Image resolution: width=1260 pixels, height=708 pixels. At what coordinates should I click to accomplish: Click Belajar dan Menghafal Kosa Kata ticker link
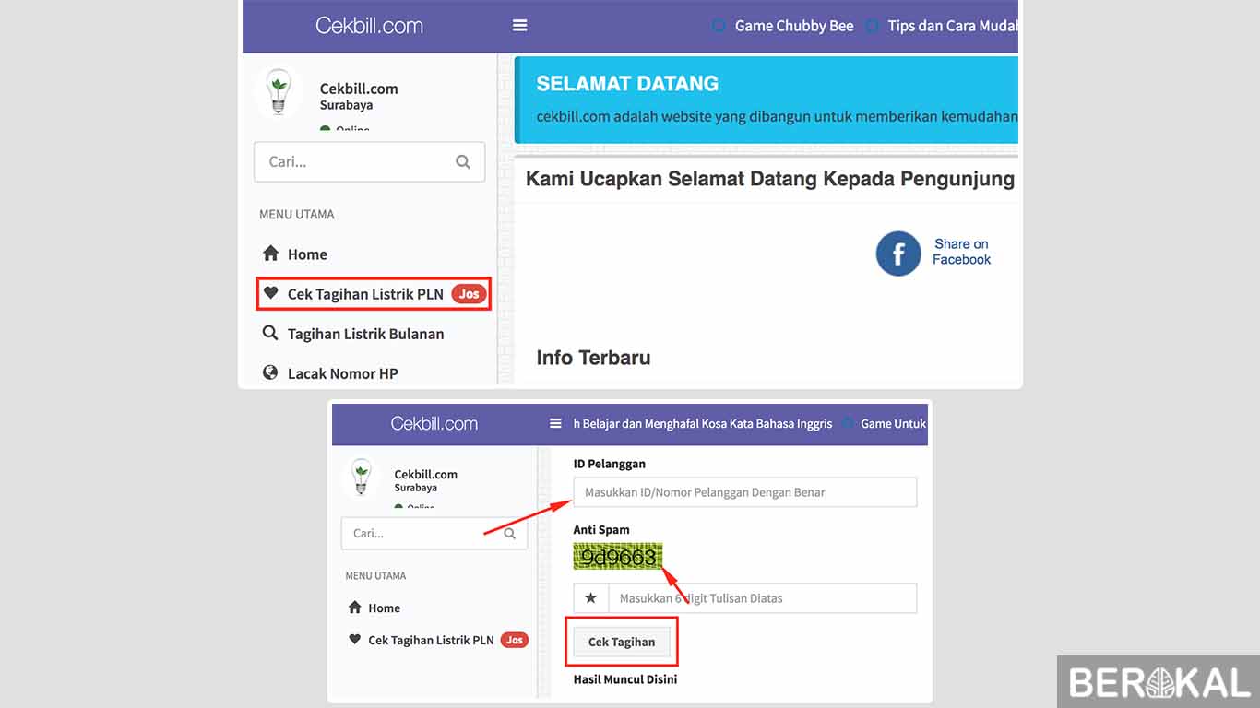(703, 424)
